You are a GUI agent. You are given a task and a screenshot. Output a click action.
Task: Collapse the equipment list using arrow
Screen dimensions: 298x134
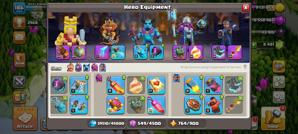pyautogui.click(x=245, y=67)
